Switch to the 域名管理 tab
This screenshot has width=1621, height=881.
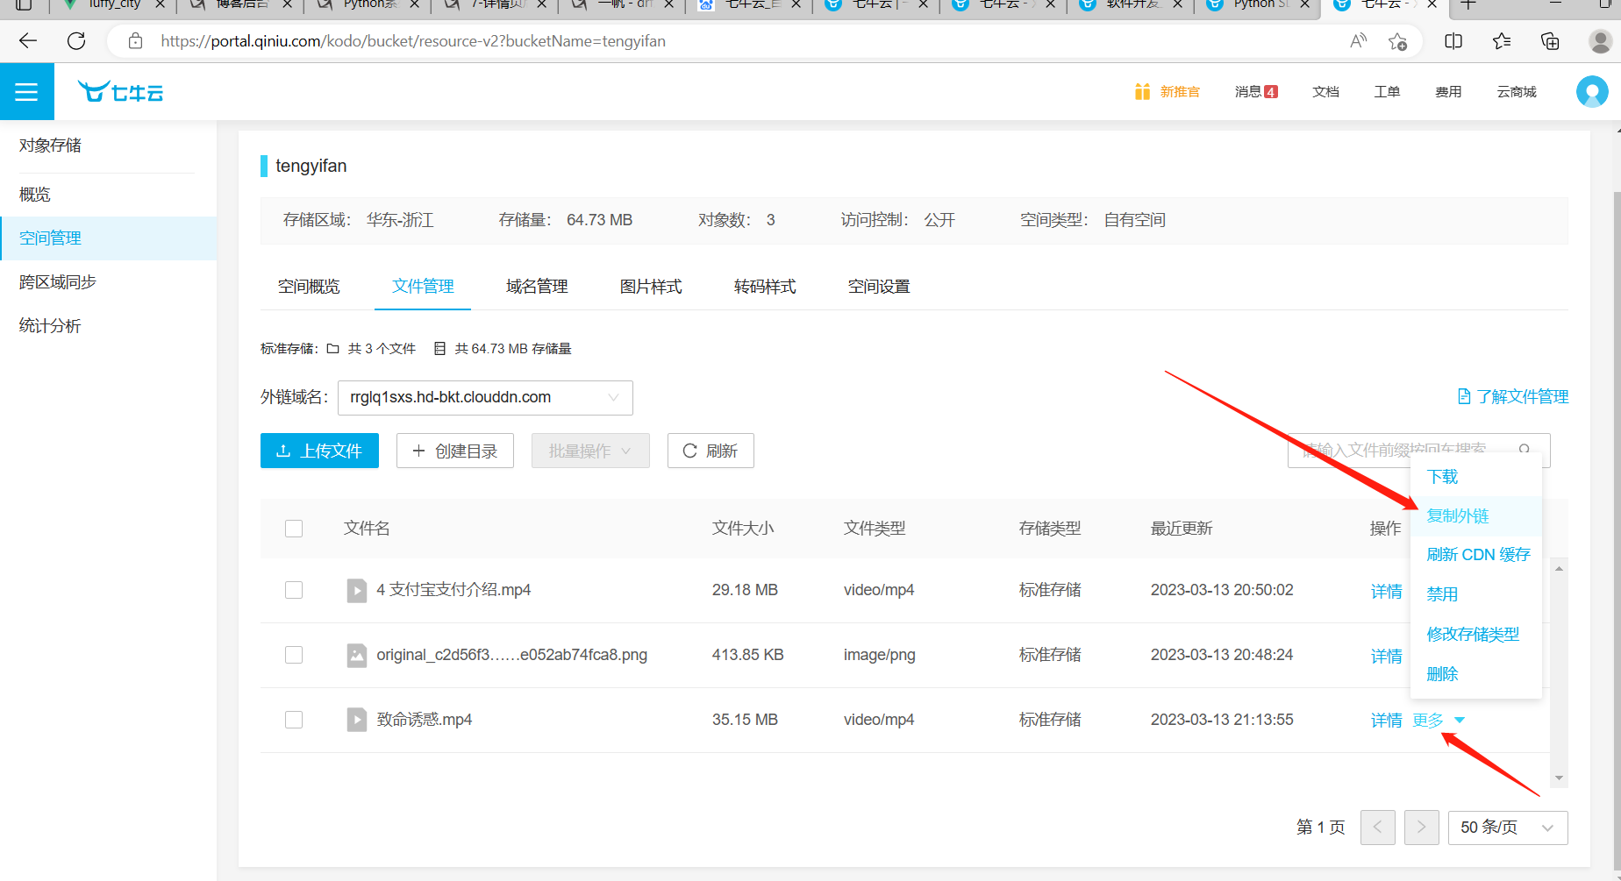pyautogui.click(x=537, y=287)
